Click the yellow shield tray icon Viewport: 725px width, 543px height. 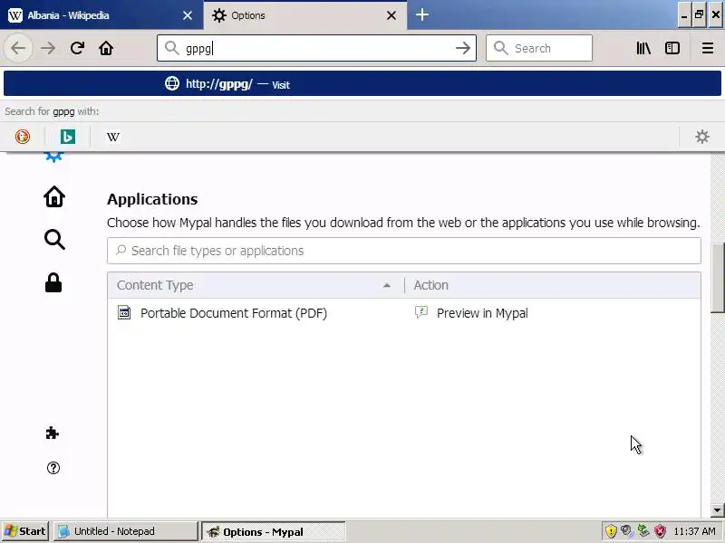(x=610, y=531)
